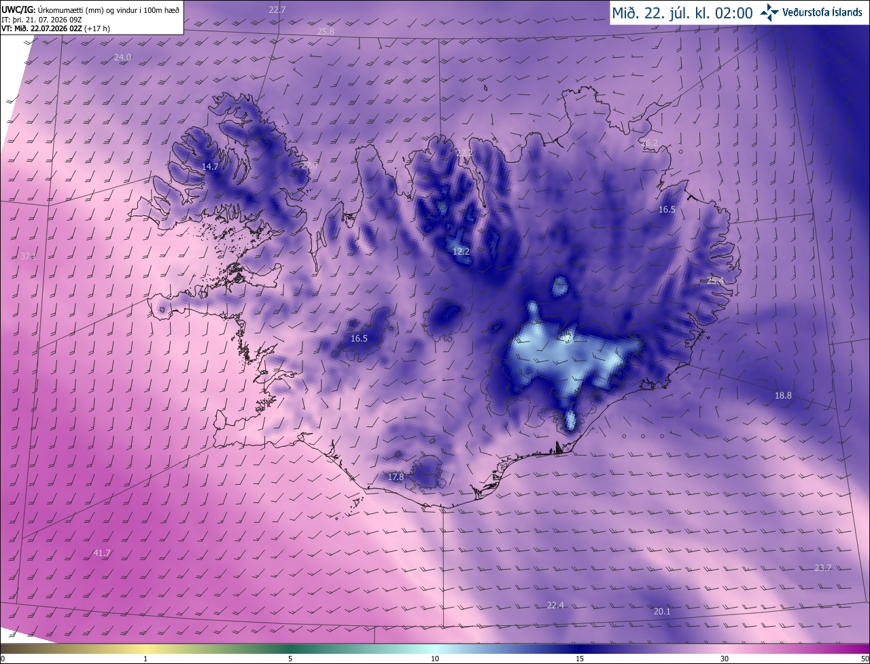
Task: Click the 10 tick on the color scale
Action: coord(435,659)
